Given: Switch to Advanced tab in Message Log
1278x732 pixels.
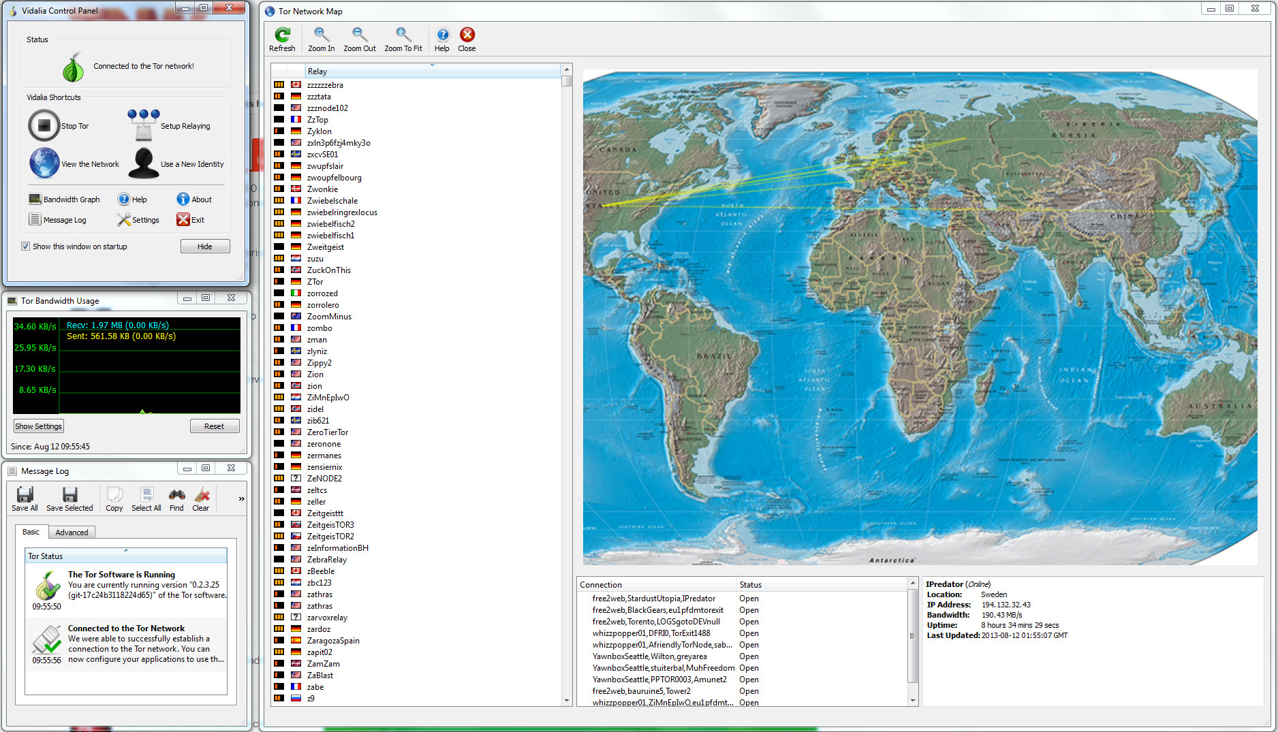Looking at the screenshot, I should point(72,532).
